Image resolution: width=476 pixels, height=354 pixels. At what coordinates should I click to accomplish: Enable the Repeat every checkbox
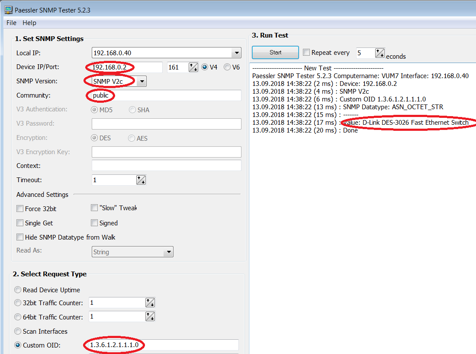(x=307, y=52)
